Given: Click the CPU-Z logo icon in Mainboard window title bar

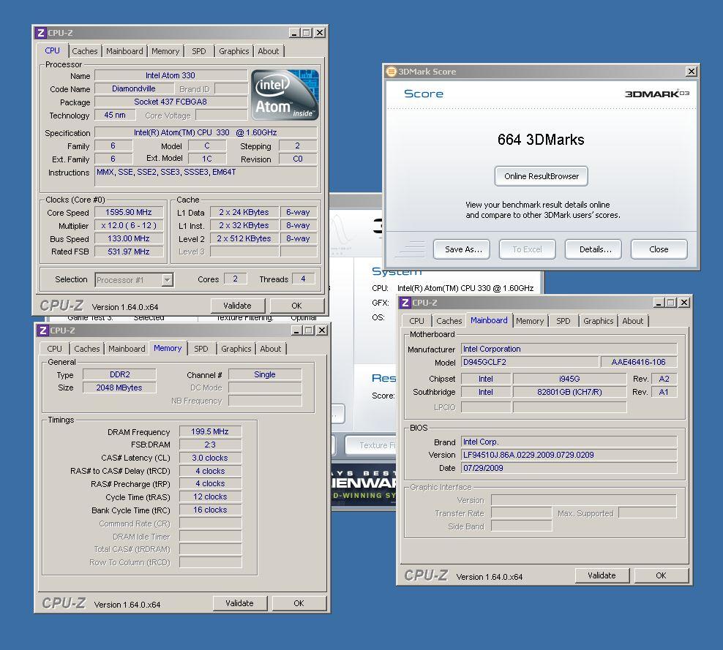Looking at the screenshot, I should coord(405,302).
